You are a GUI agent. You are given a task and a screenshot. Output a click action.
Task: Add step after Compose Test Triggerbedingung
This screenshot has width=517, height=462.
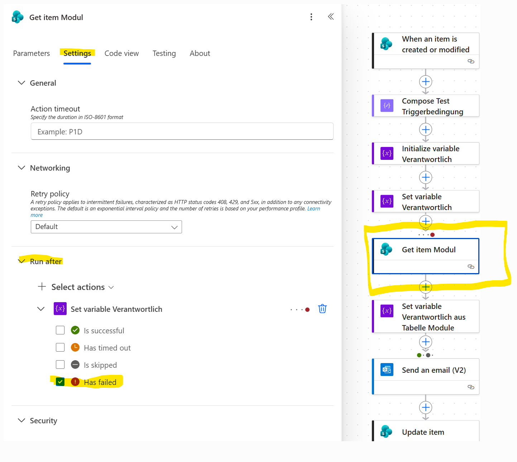tap(425, 130)
